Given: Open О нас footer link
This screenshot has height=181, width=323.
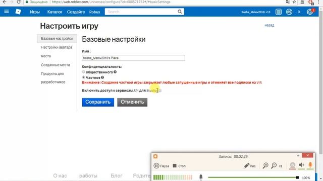Looking at the screenshot, I should point(60,175).
